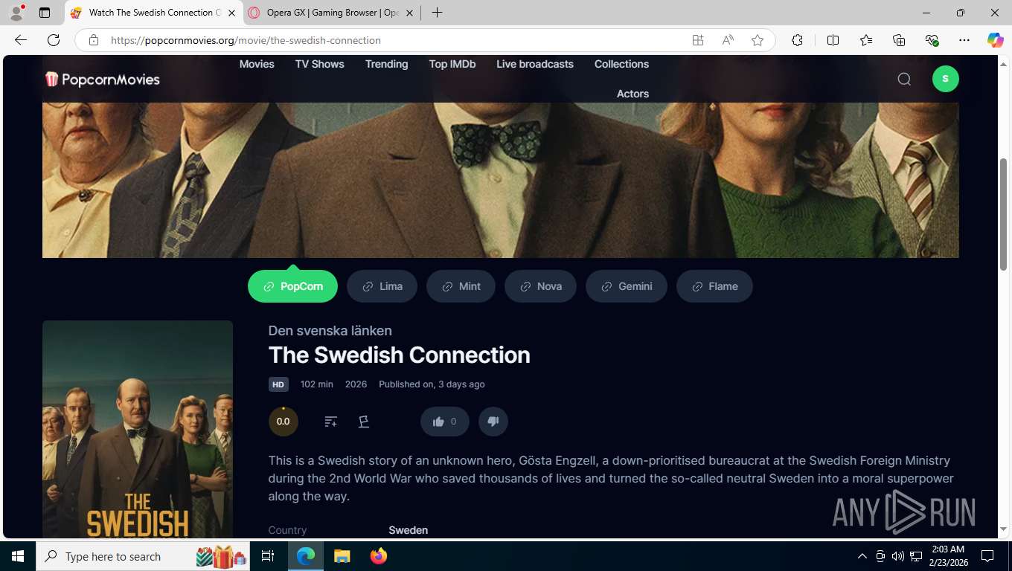Select the Nova server
The image size is (1012, 571).
click(x=540, y=286)
